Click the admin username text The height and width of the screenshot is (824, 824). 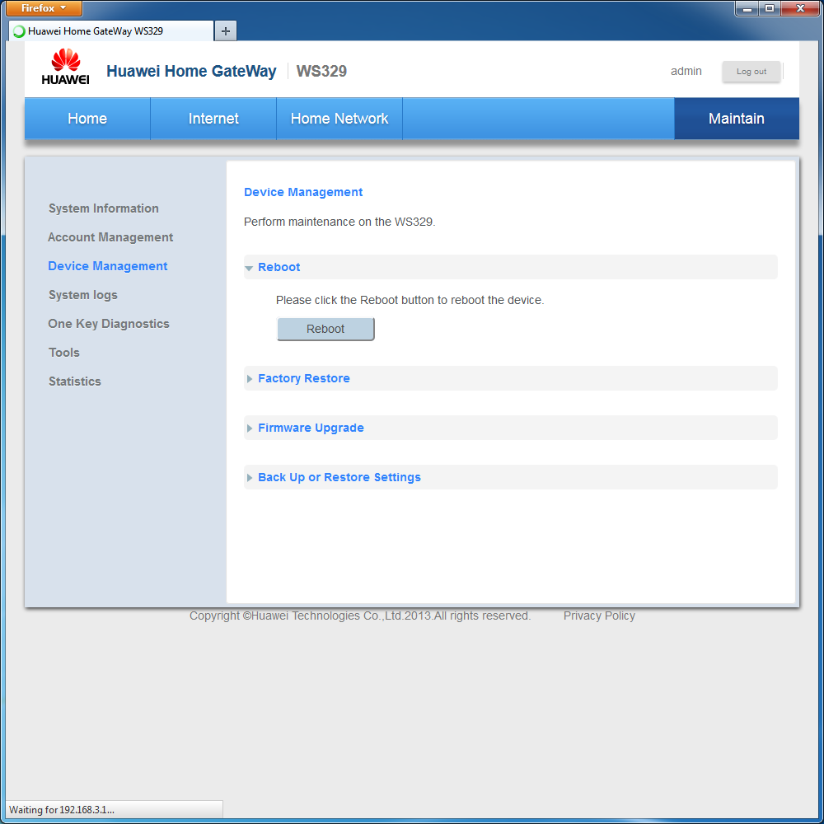[686, 71]
